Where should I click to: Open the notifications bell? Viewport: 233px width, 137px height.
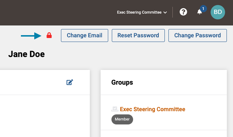[199, 12]
